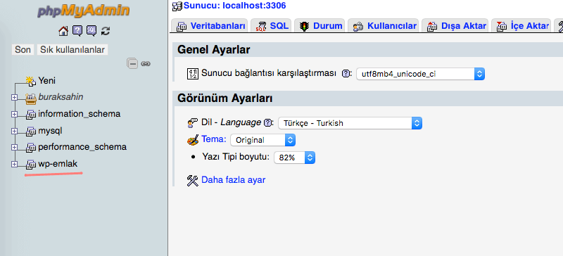Open the wp-emlak database
The image size is (563, 256).
click(x=58, y=164)
